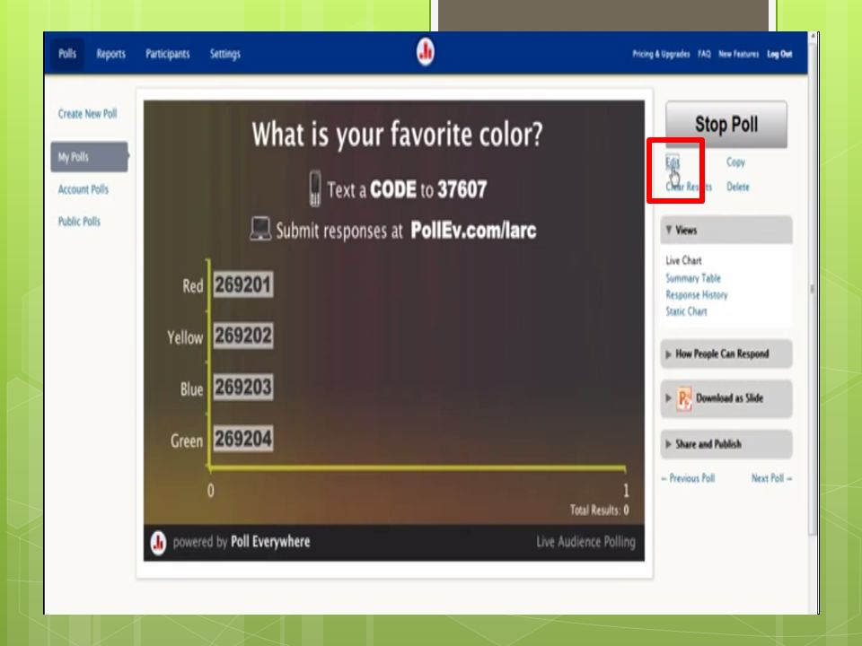Click the Create New Poll link
The image size is (862, 646).
click(x=87, y=114)
